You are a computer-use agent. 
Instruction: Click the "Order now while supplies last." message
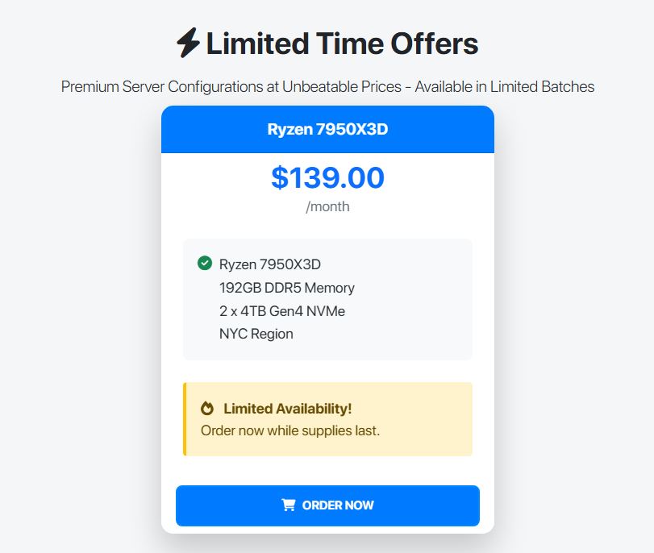290,430
